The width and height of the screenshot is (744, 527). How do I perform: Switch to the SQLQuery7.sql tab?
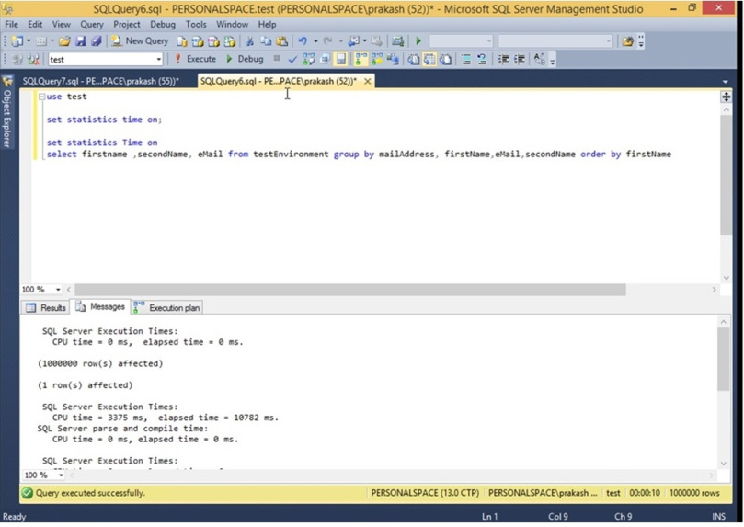[103, 81]
